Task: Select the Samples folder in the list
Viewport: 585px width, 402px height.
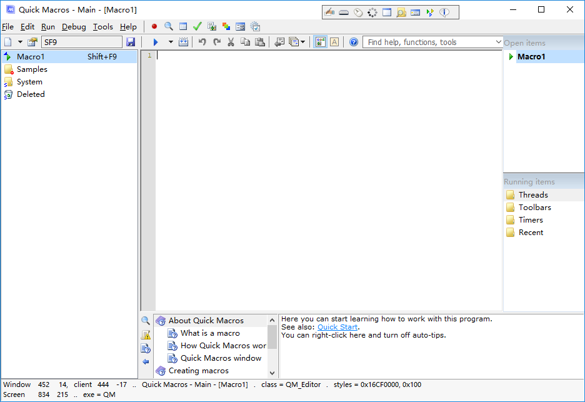Action: [32, 69]
